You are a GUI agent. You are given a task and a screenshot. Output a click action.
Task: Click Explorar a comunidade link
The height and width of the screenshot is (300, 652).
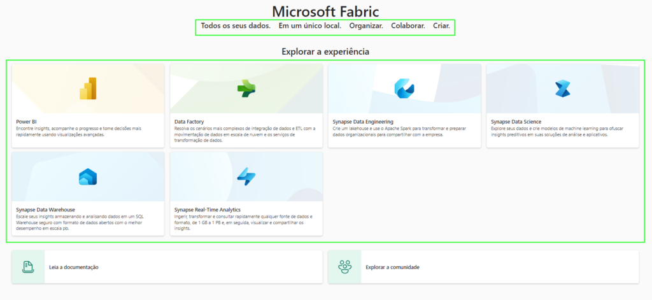pyautogui.click(x=392, y=267)
